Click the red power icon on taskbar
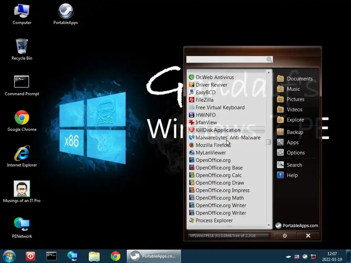 pos(30,256)
